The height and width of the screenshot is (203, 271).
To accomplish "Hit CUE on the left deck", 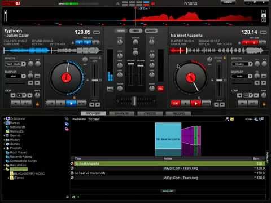I will click(x=51, y=104).
